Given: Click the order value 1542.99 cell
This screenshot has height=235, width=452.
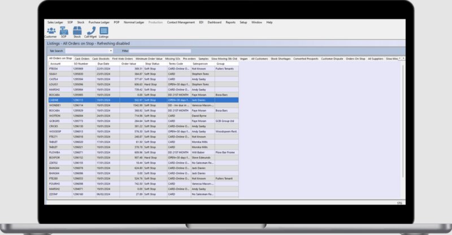Looking at the screenshot, I should point(132,105).
